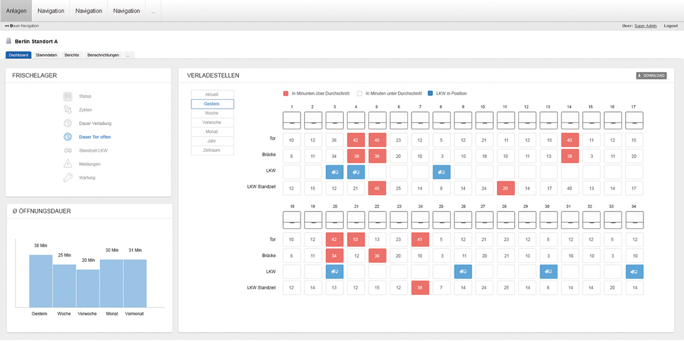Open the Berichte tab
This screenshot has height=341, width=684.
72,55
